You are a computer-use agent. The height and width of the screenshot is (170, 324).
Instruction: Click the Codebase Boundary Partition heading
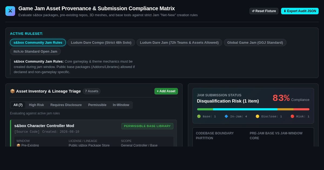tap(215, 136)
